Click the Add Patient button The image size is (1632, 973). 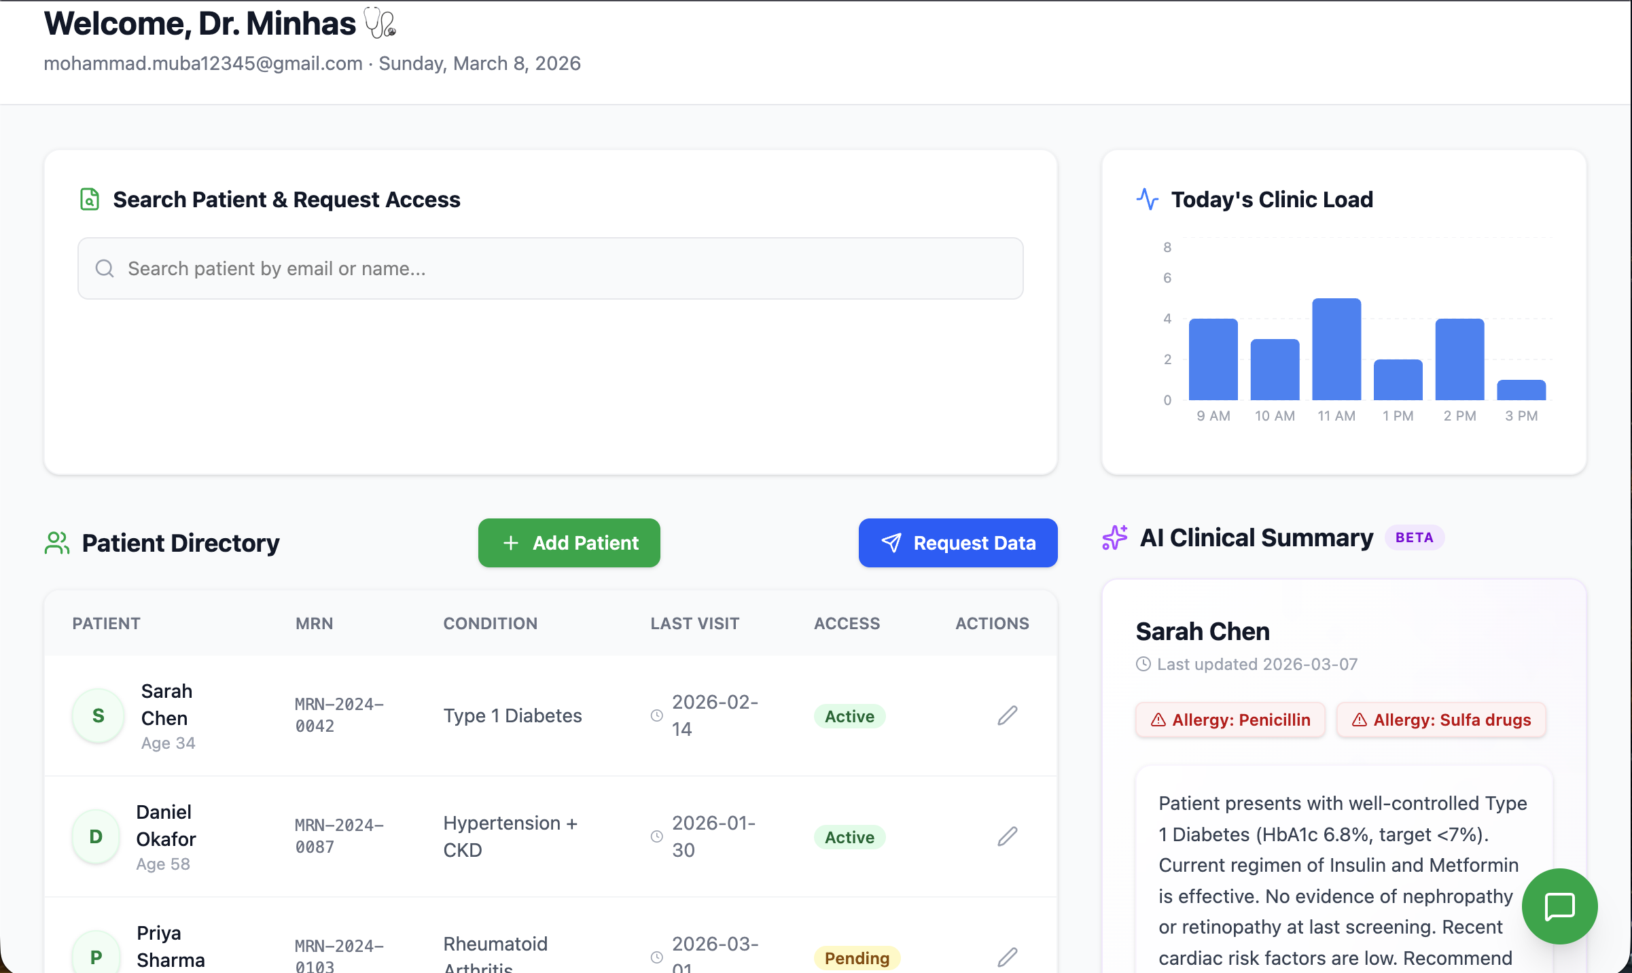569,543
